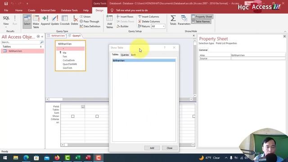Show hidden system tray icons
Image resolution: width=288 pixels, height=162 pixels.
point(226,158)
